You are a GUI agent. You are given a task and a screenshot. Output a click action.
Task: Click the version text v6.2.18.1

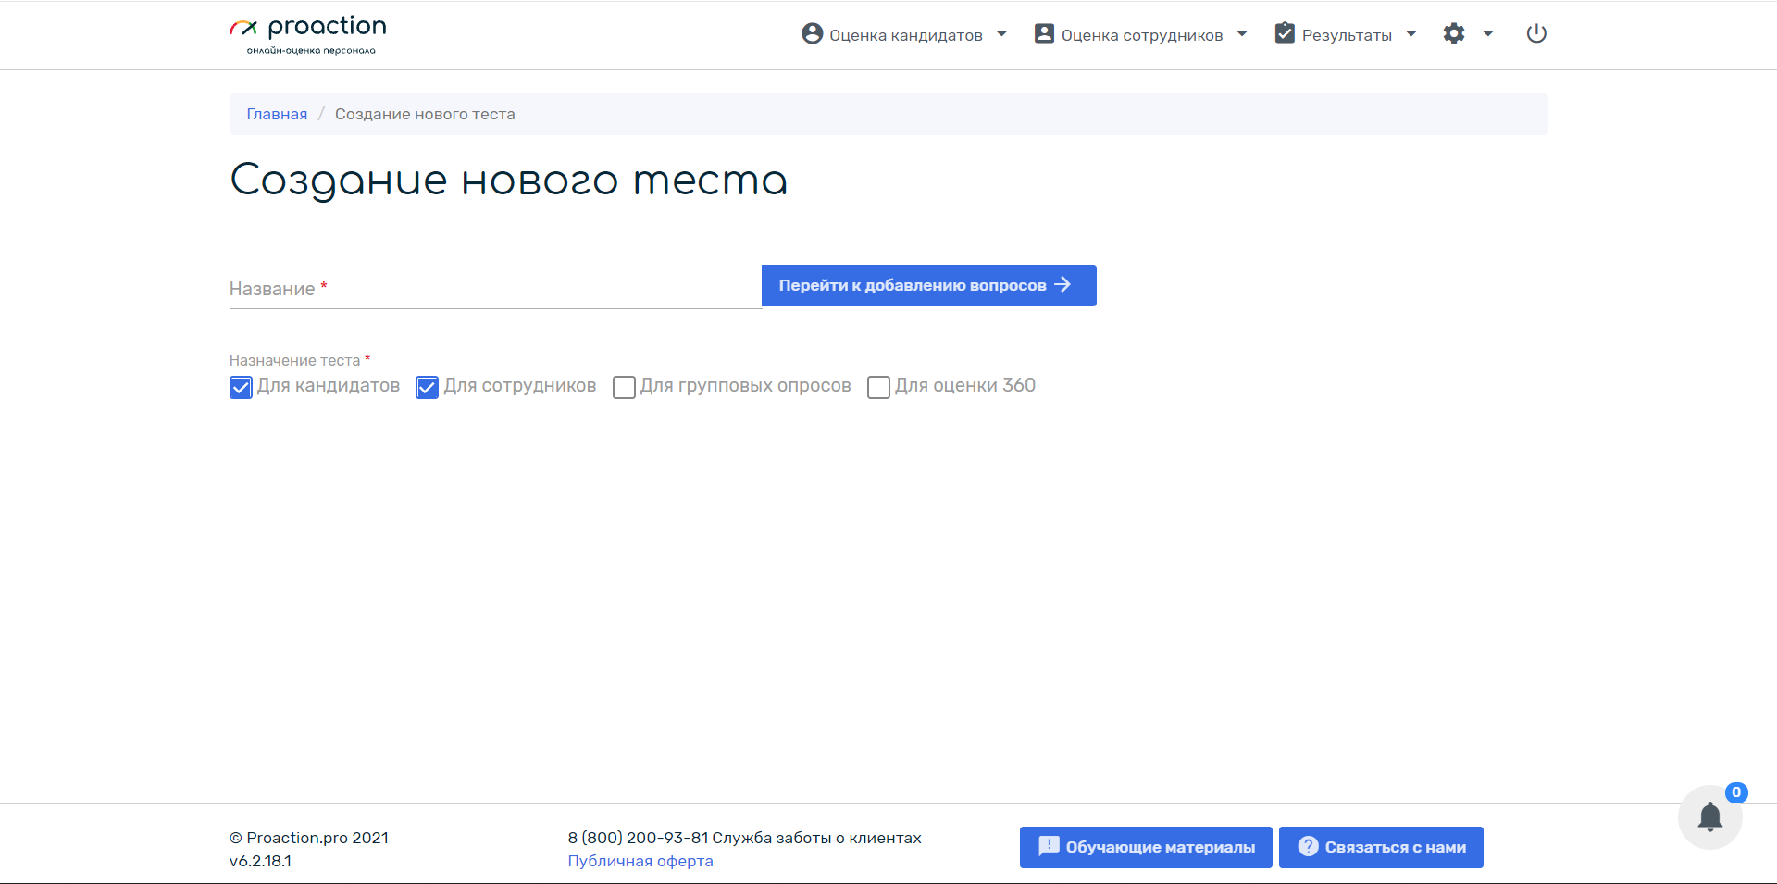point(260,861)
